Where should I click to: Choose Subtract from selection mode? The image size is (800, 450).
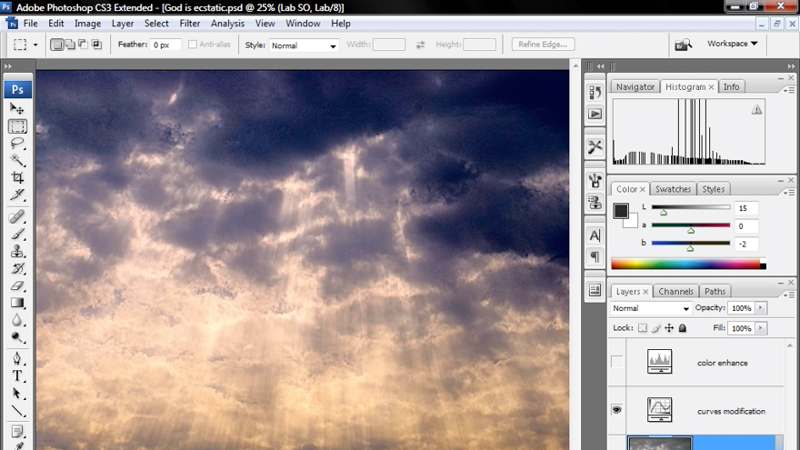point(83,45)
